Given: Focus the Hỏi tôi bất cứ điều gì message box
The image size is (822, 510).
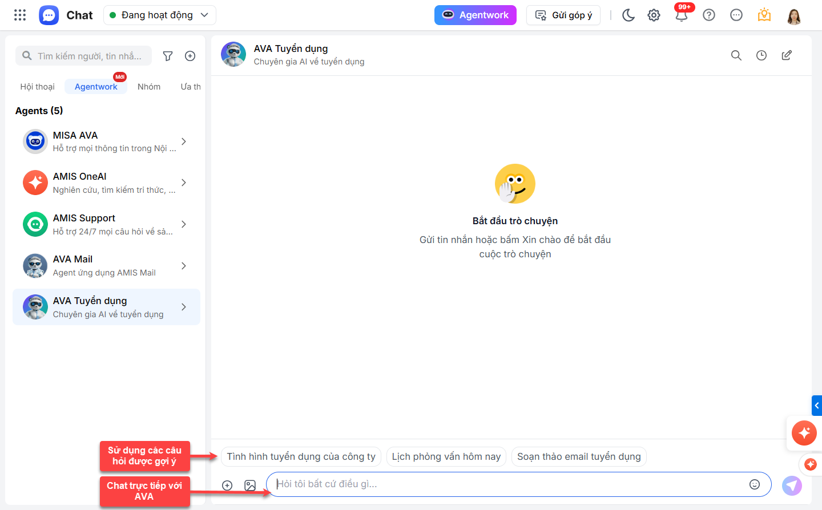Looking at the screenshot, I should click(519, 484).
